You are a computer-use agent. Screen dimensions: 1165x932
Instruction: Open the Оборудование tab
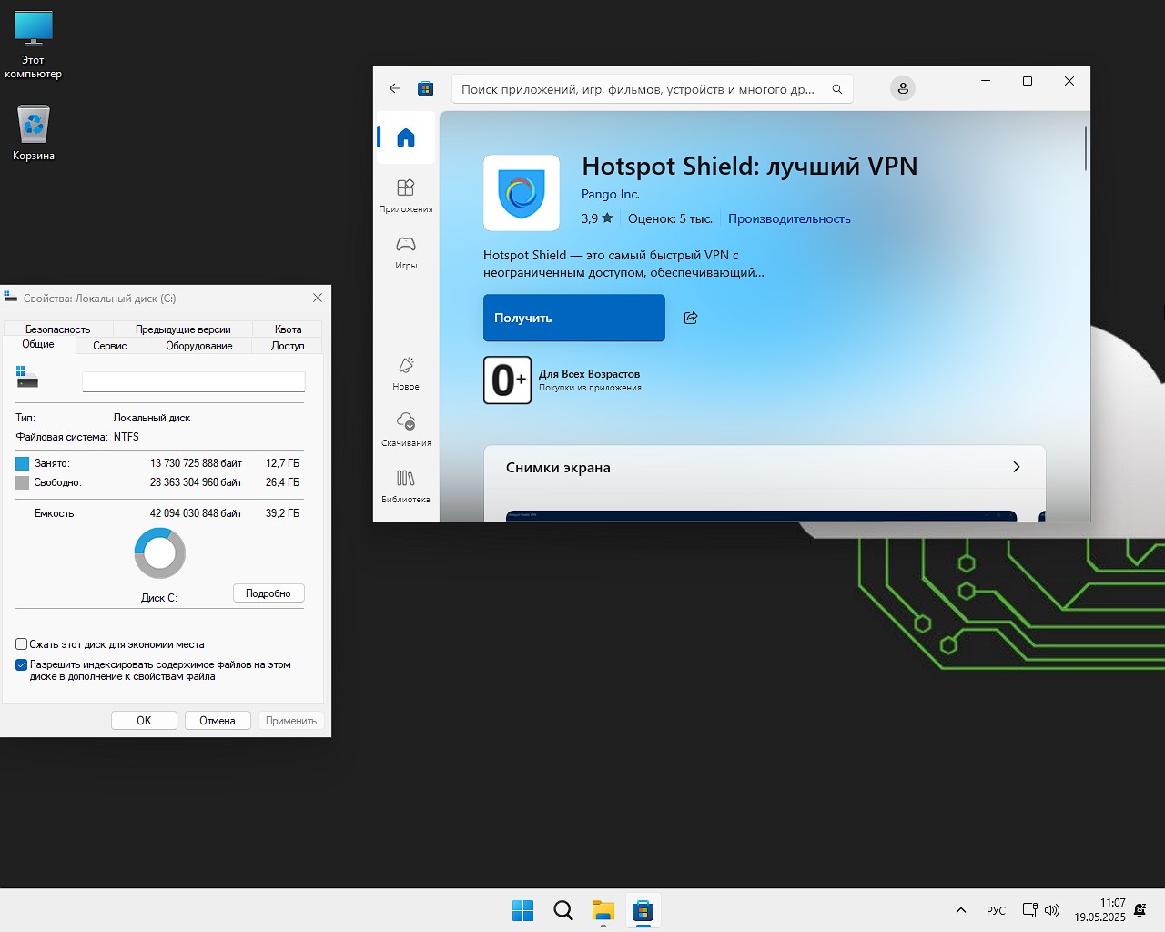(x=198, y=346)
